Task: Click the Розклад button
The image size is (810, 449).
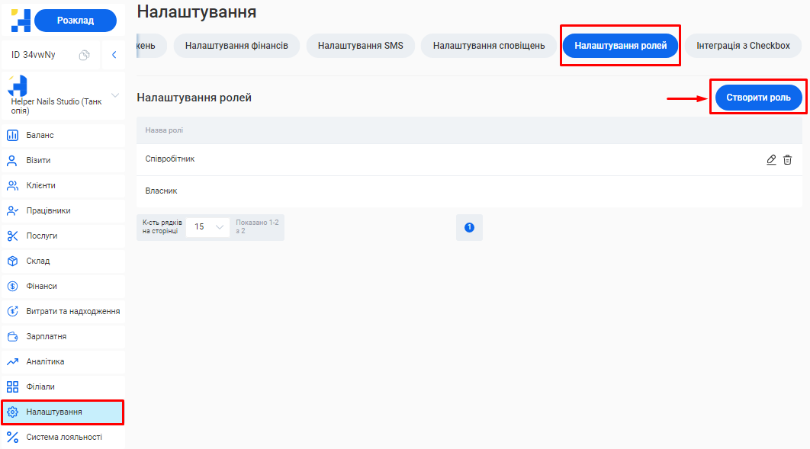Action: 76,21
